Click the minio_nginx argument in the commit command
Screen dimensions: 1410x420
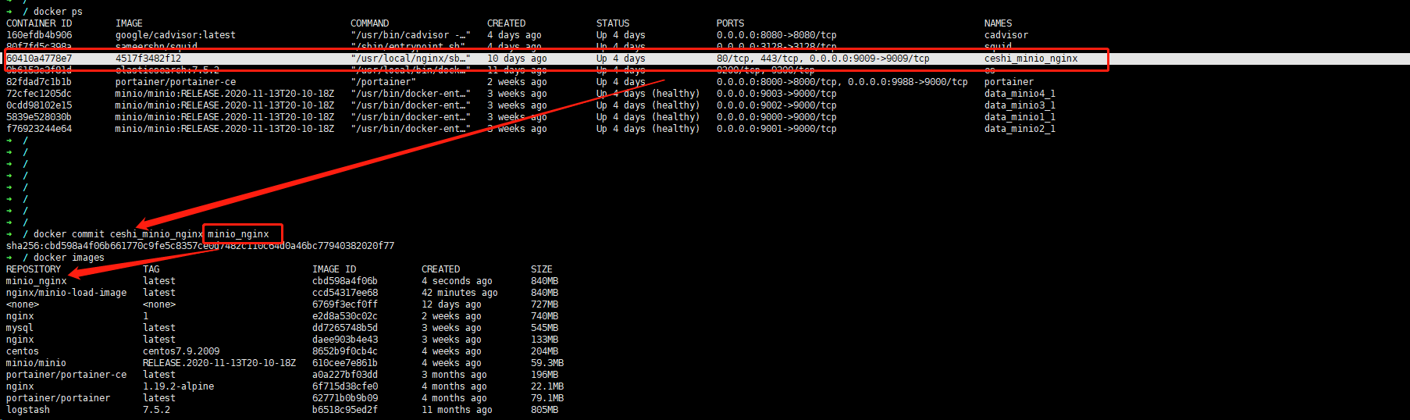[238, 234]
